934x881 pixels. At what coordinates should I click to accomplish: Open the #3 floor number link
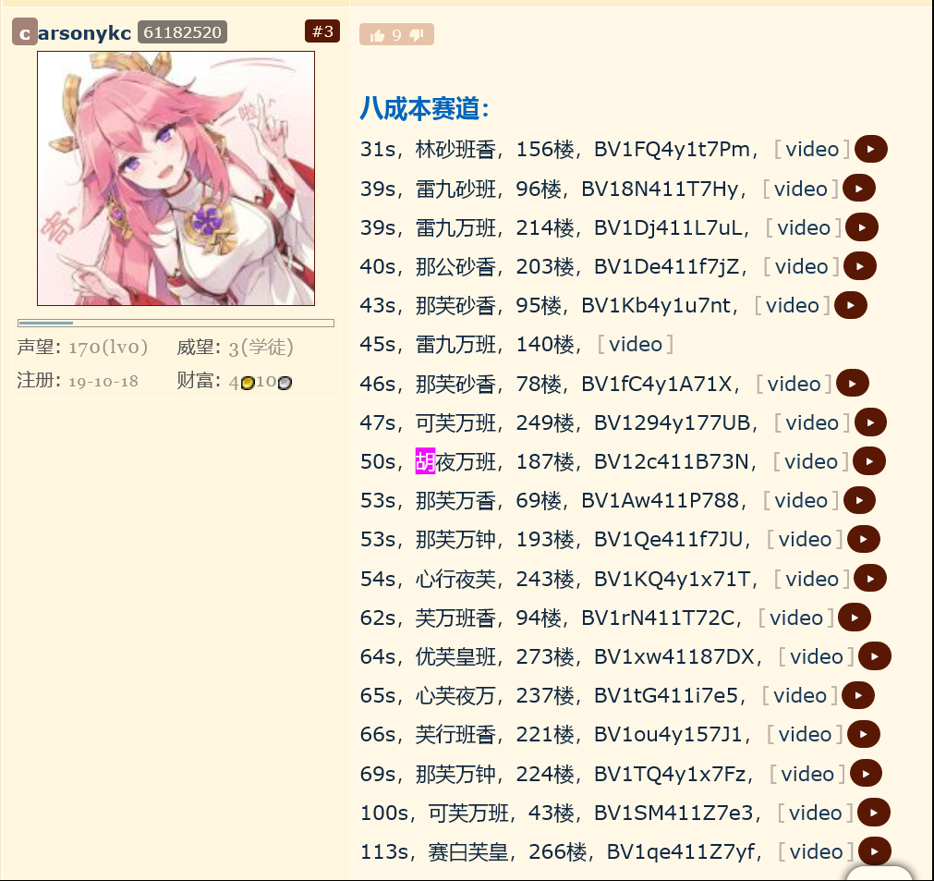tap(322, 31)
